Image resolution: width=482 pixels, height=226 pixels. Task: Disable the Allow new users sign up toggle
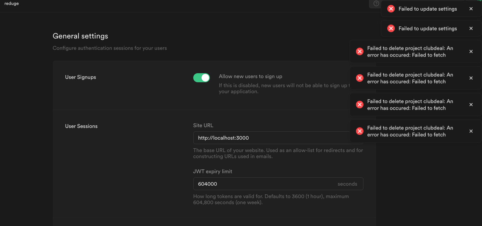point(202,78)
